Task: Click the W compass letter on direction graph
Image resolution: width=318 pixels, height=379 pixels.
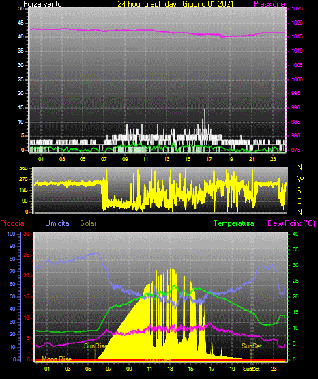Action: [300, 179]
